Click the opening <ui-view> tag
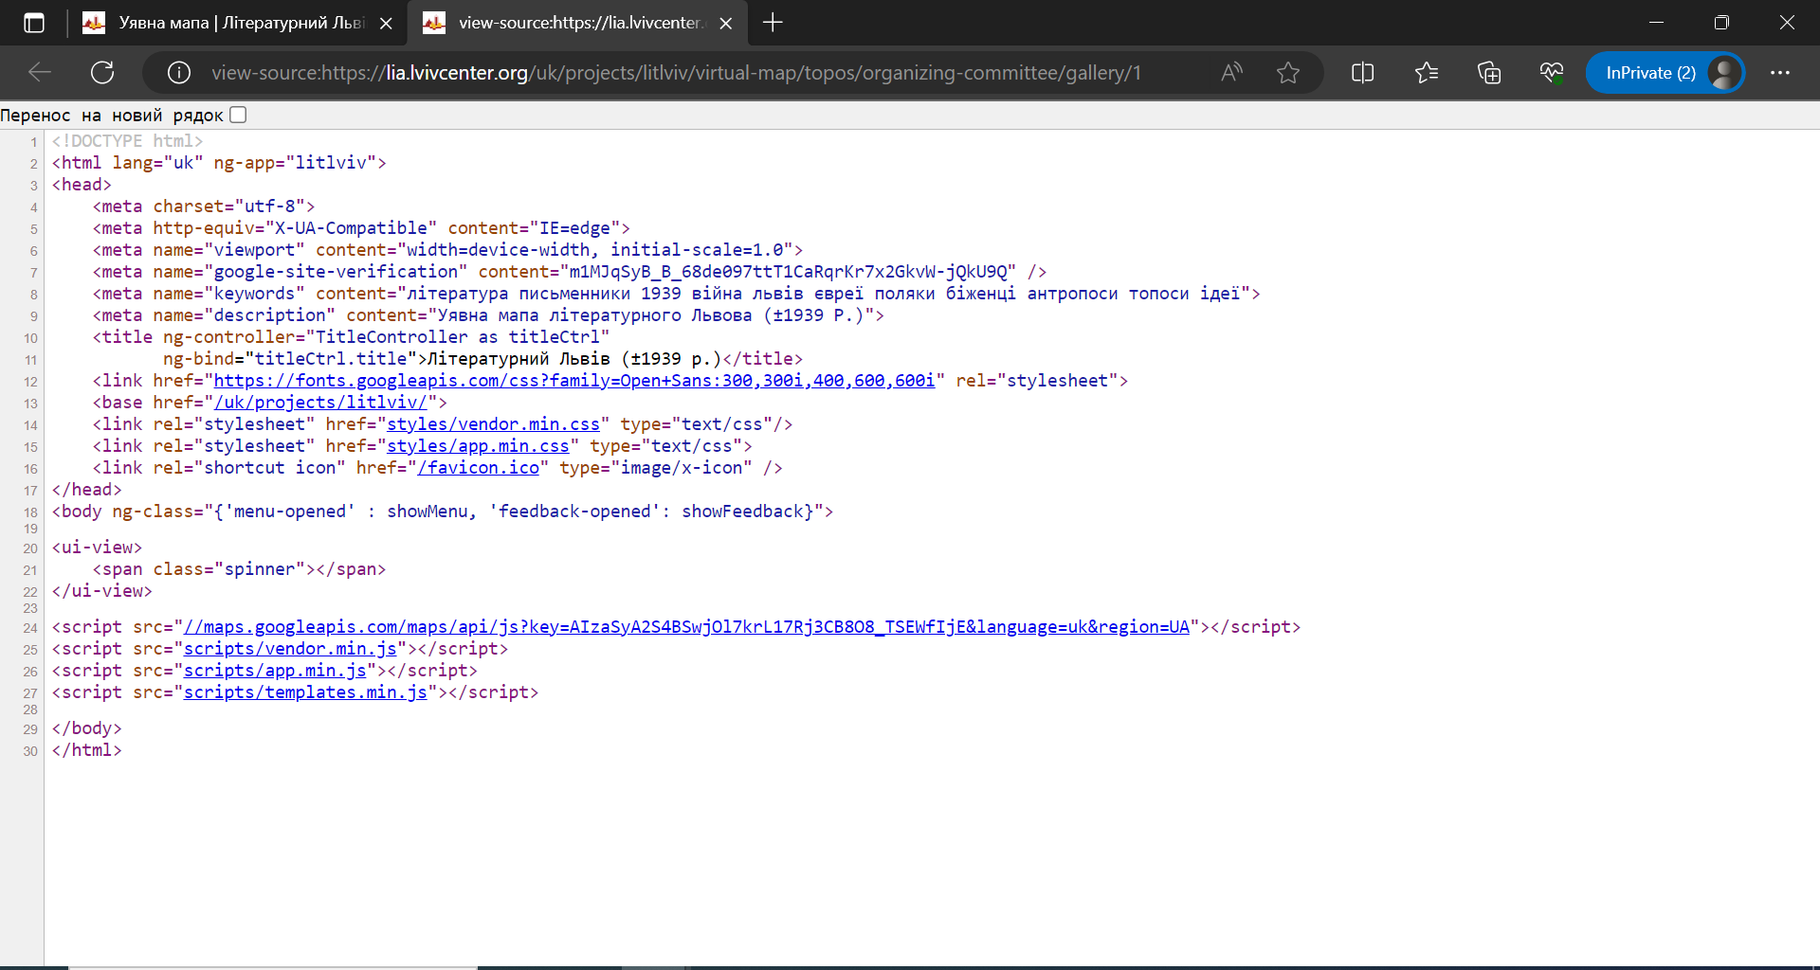1820x970 pixels. click(97, 548)
